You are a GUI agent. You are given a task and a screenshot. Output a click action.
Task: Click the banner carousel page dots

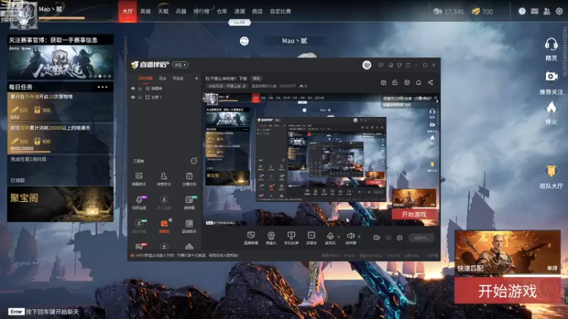pyautogui.click(x=100, y=77)
